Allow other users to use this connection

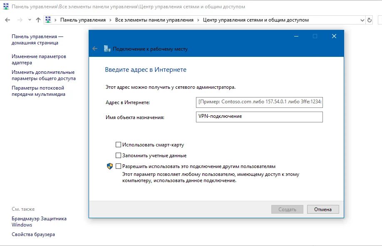coord(118,166)
